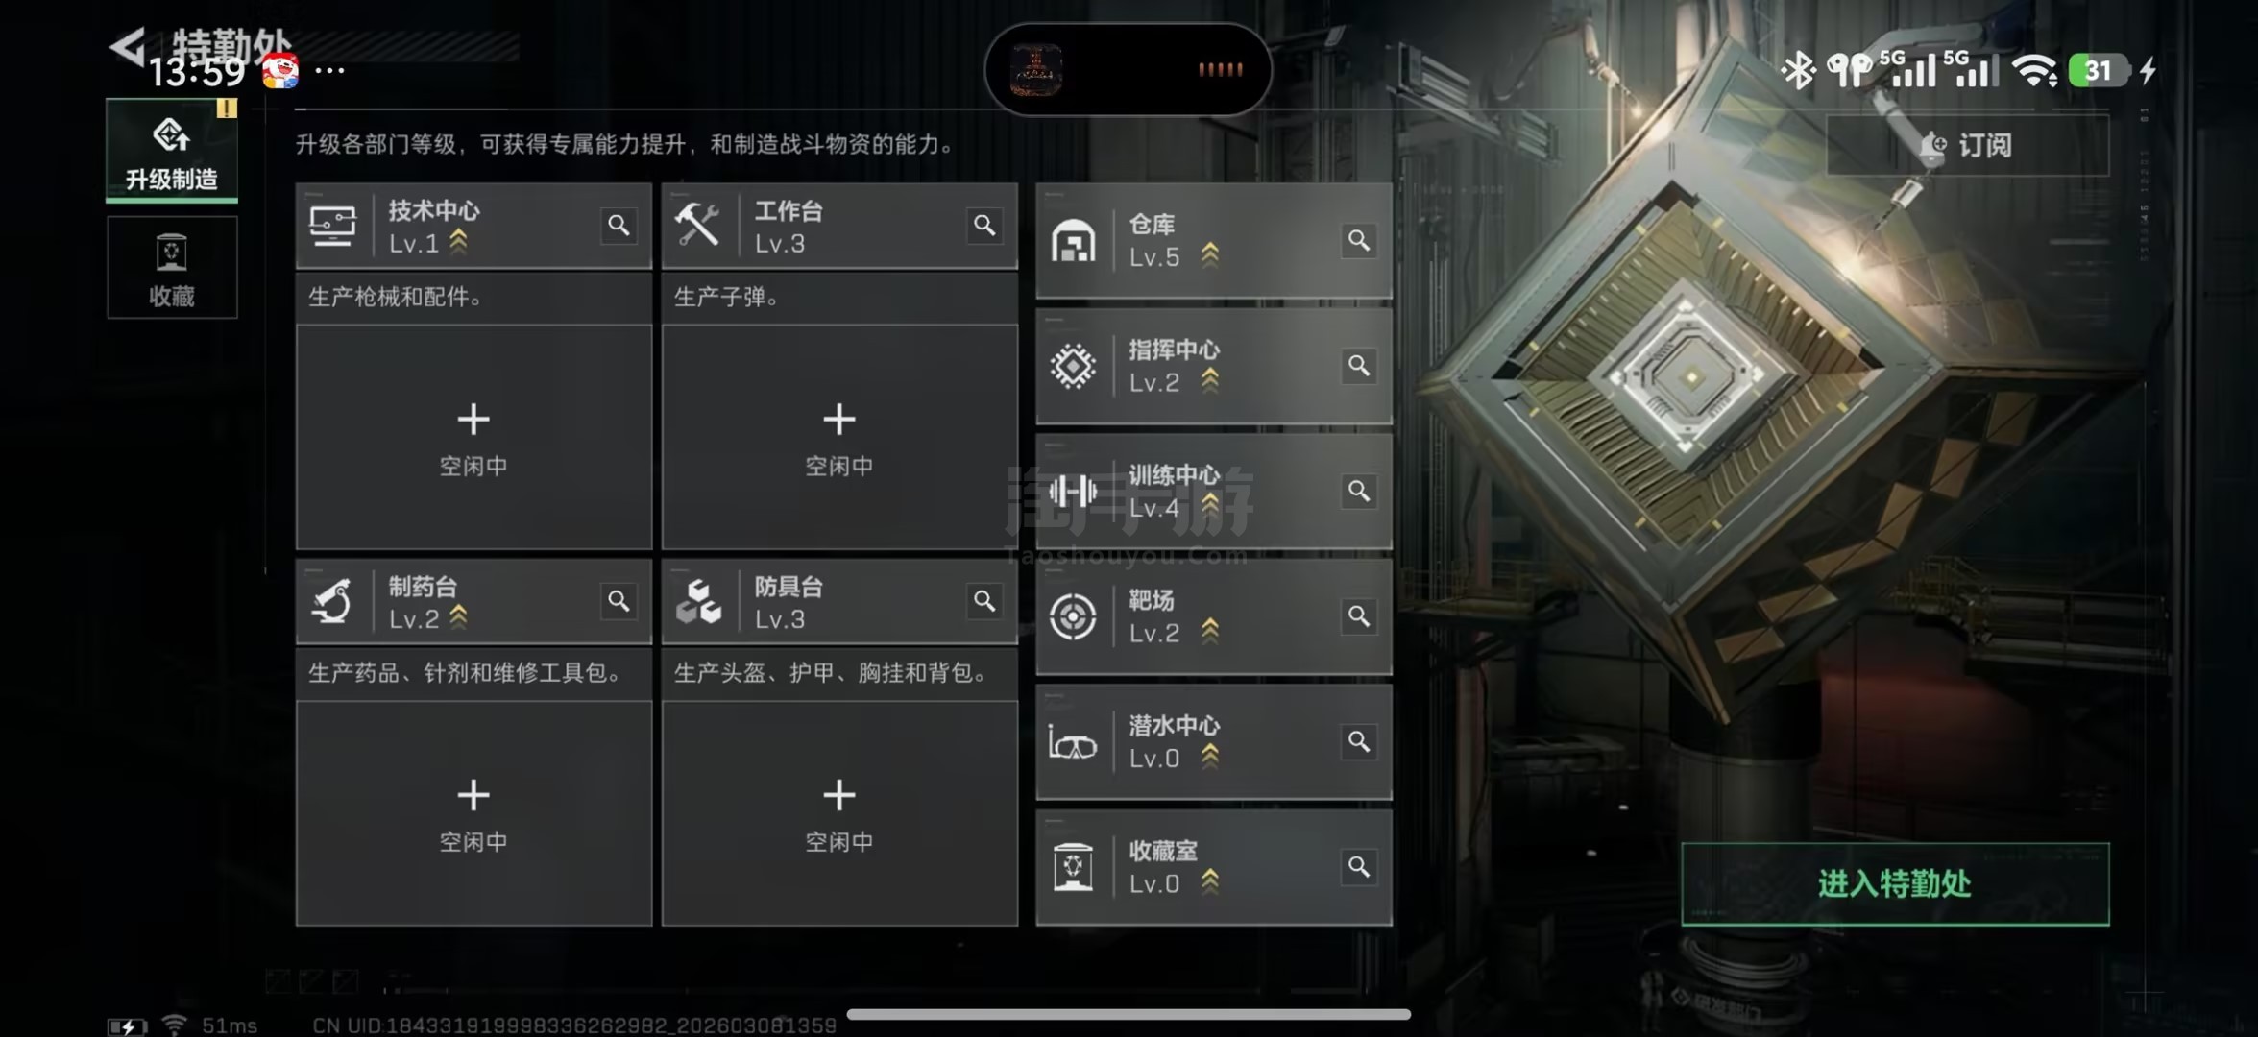Upgrade 收藏室 via its yellow chevron
The height and width of the screenshot is (1037, 2258).
click(1210, 881)
